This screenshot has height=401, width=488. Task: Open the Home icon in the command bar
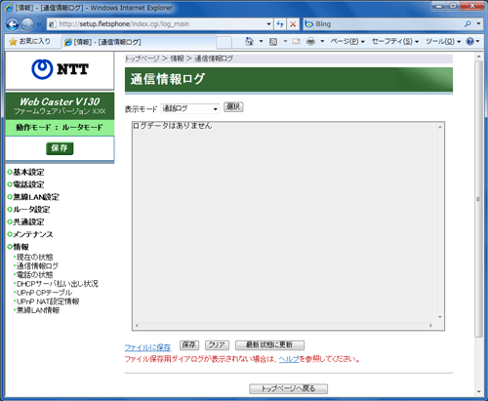(249, 41)
